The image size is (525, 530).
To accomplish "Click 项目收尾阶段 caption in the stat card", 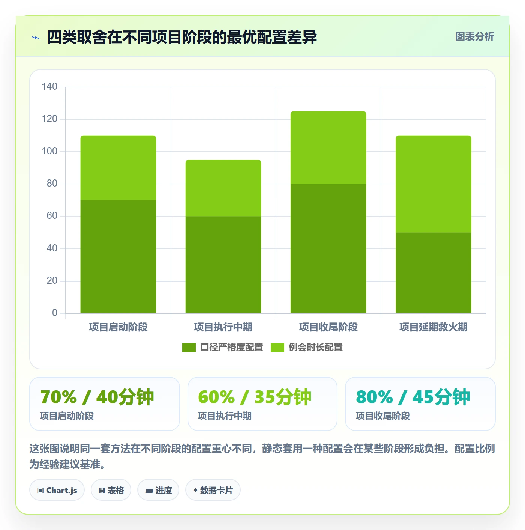I will (382, 416).
